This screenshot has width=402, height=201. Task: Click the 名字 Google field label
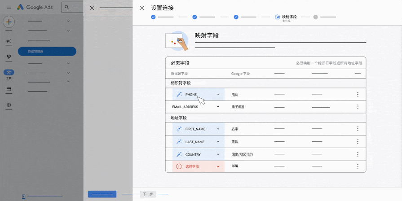coord(235,129)
